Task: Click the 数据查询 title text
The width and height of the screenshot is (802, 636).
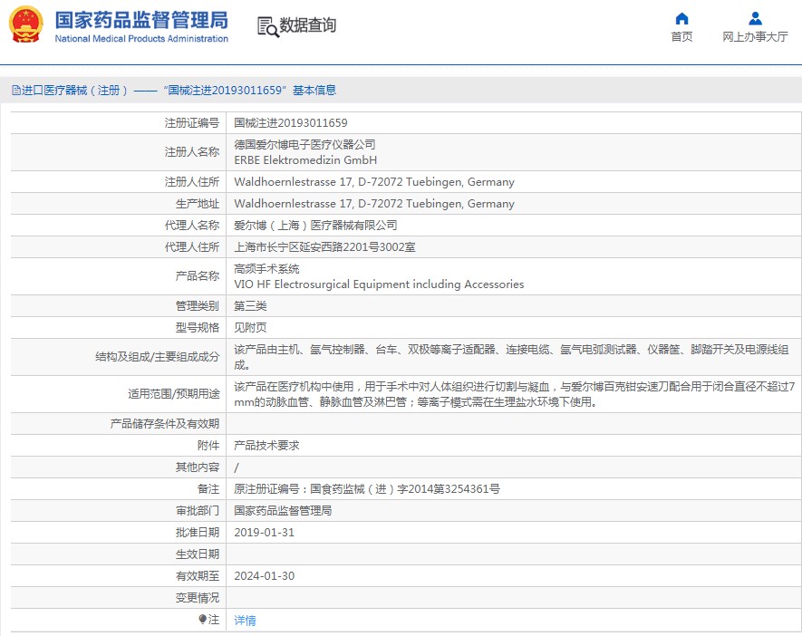Action: coord(307,25)
